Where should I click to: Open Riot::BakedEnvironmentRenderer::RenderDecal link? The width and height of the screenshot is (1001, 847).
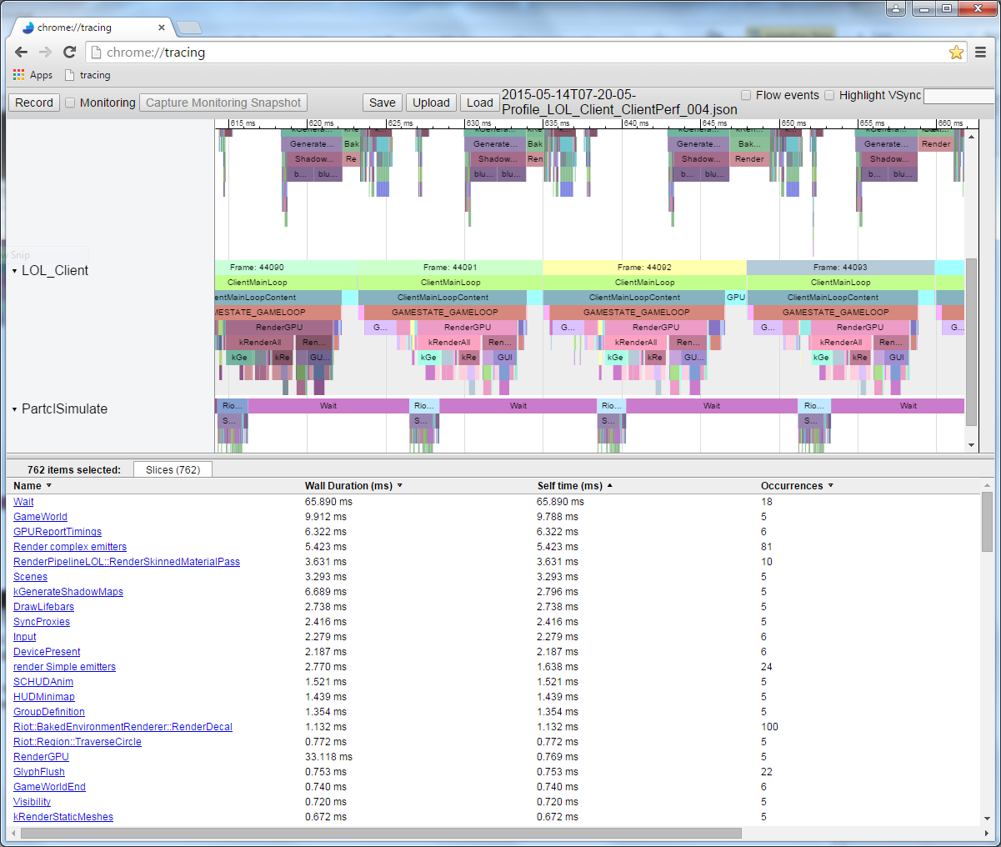(x=123, y=727)
